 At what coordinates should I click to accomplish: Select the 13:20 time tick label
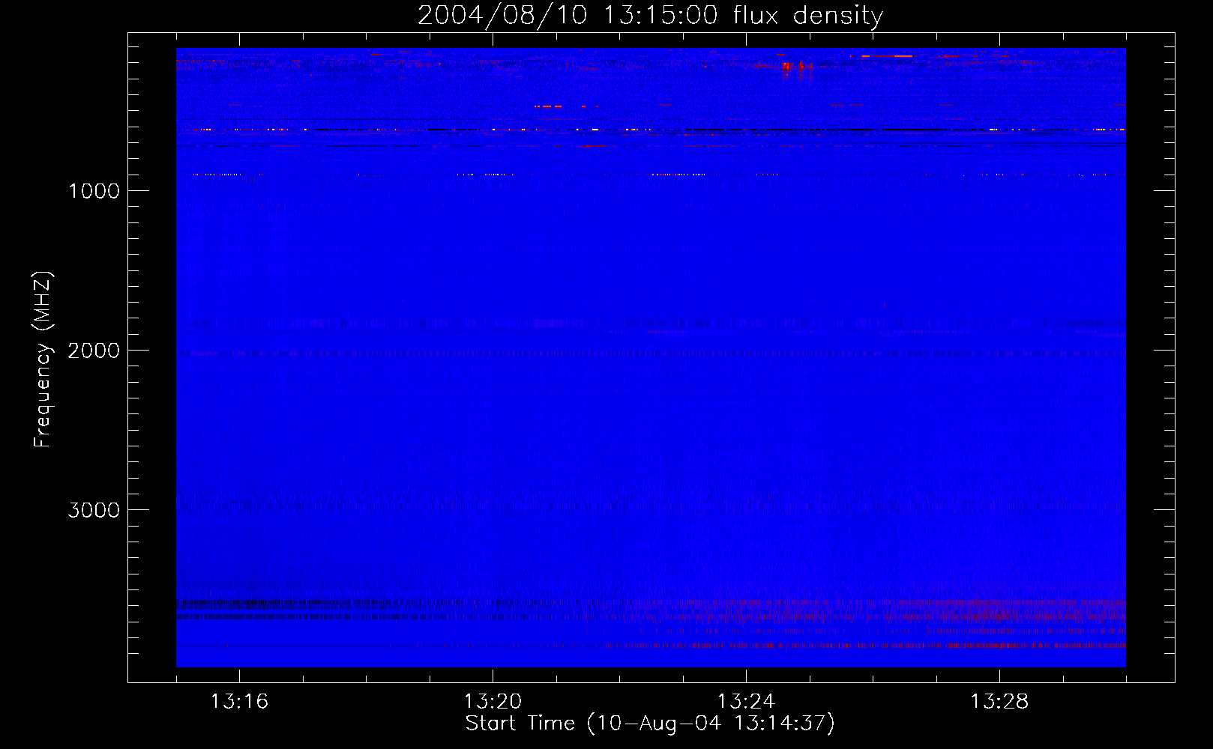click(x=493, y=701)
